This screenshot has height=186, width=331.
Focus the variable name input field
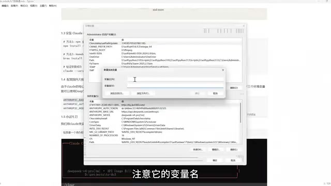[175, 79]
